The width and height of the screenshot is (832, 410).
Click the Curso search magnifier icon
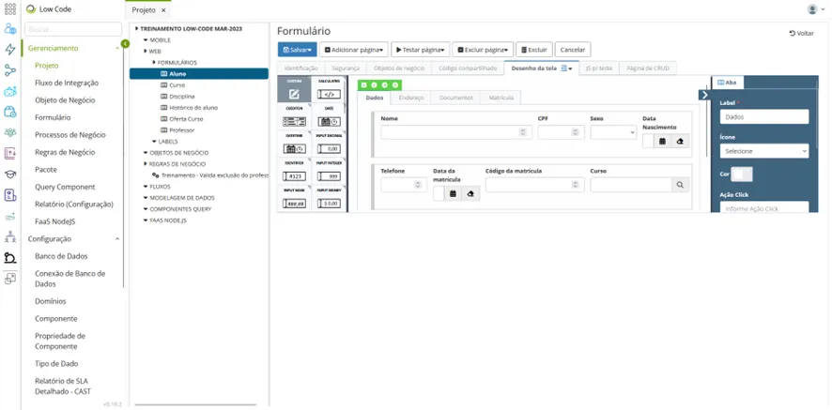tap(680, 185)
